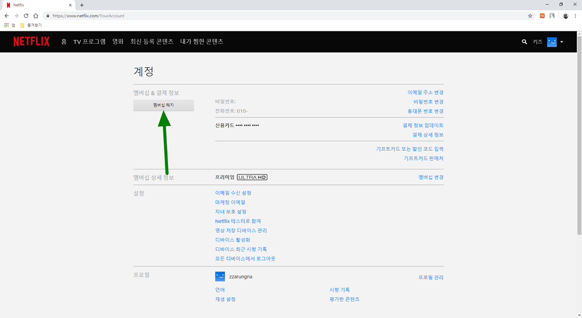Click the 계정 page heading
Screen dimensions: 582x318
144,71
